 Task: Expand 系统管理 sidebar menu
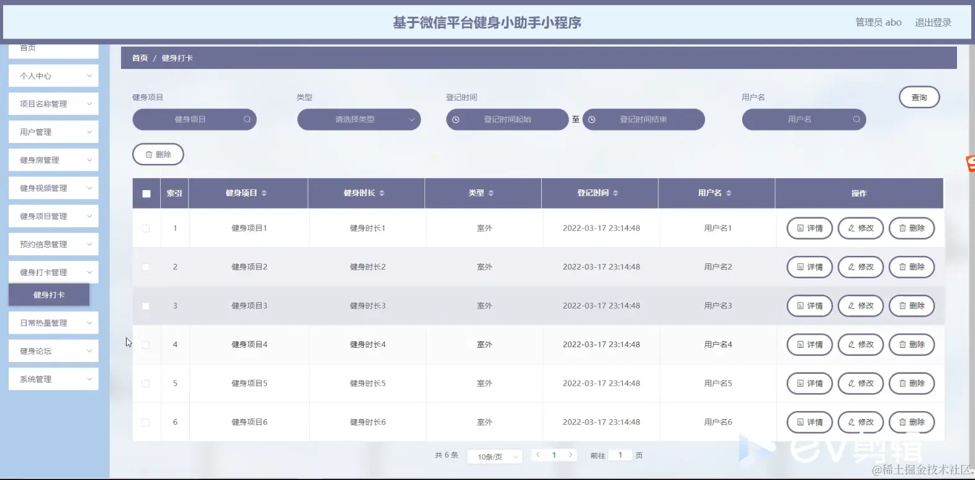pos(53,379)
